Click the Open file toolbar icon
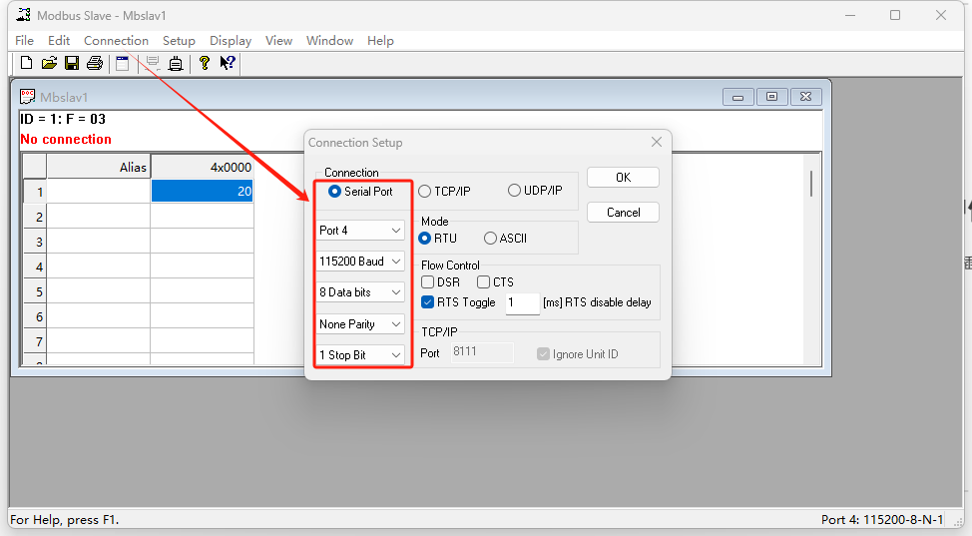The height and width of the screenshot is (536, 972). [x=49, y=63]
